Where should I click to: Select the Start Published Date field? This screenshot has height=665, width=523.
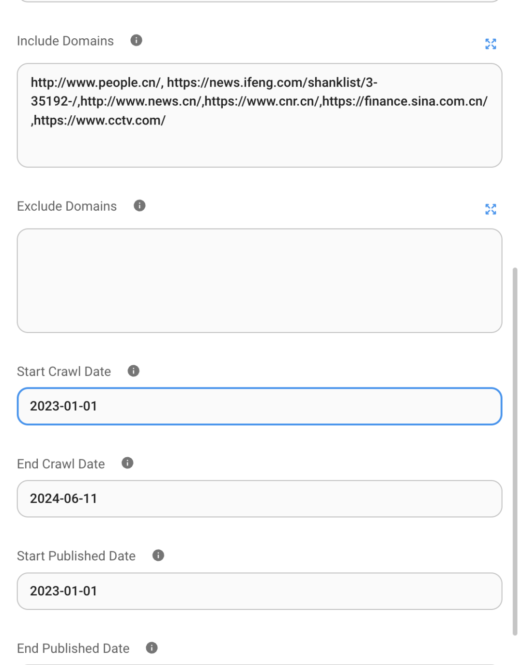[x=260, y=591]
